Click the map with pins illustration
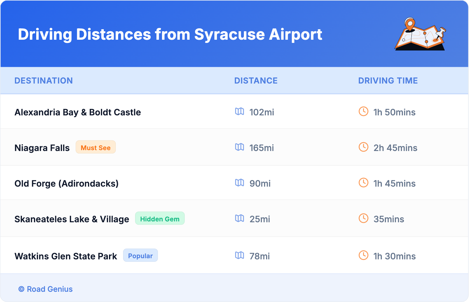Image resolution: width=469 pixels, height=302 pixels. 420,34
